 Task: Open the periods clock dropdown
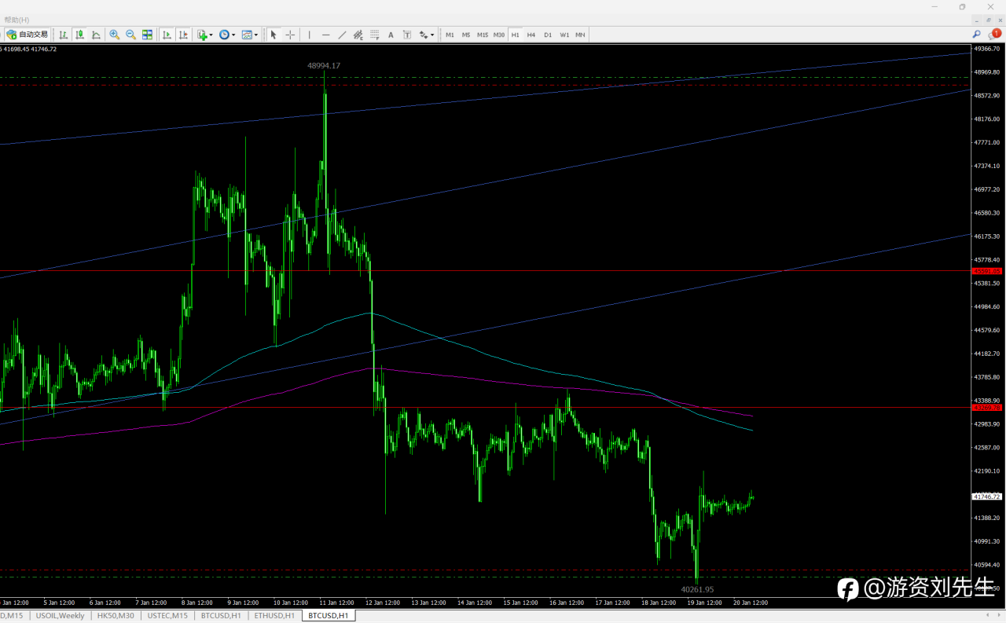click(226, 35)
